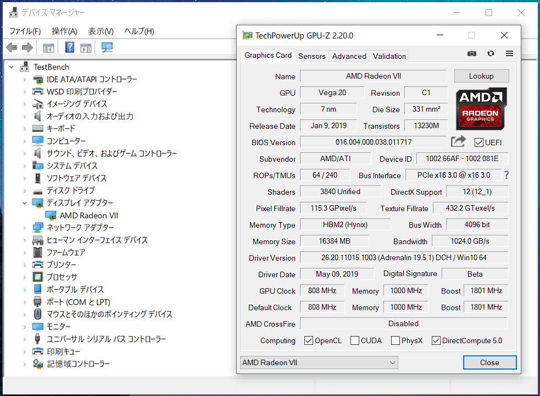
Task: Select the ポート (COM と LPT) tree item
Action: (x=78, y=302)
